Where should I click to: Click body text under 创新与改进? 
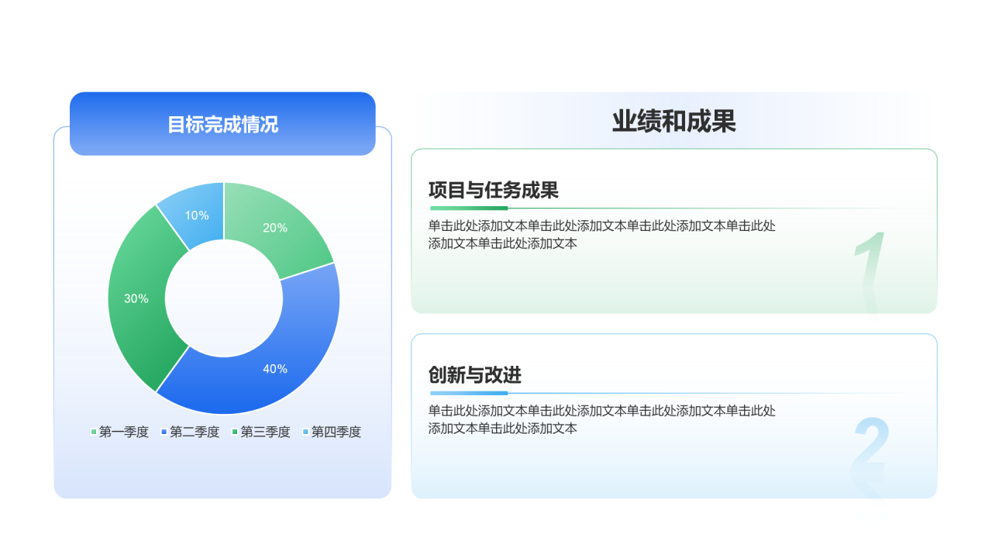(602, 419)
